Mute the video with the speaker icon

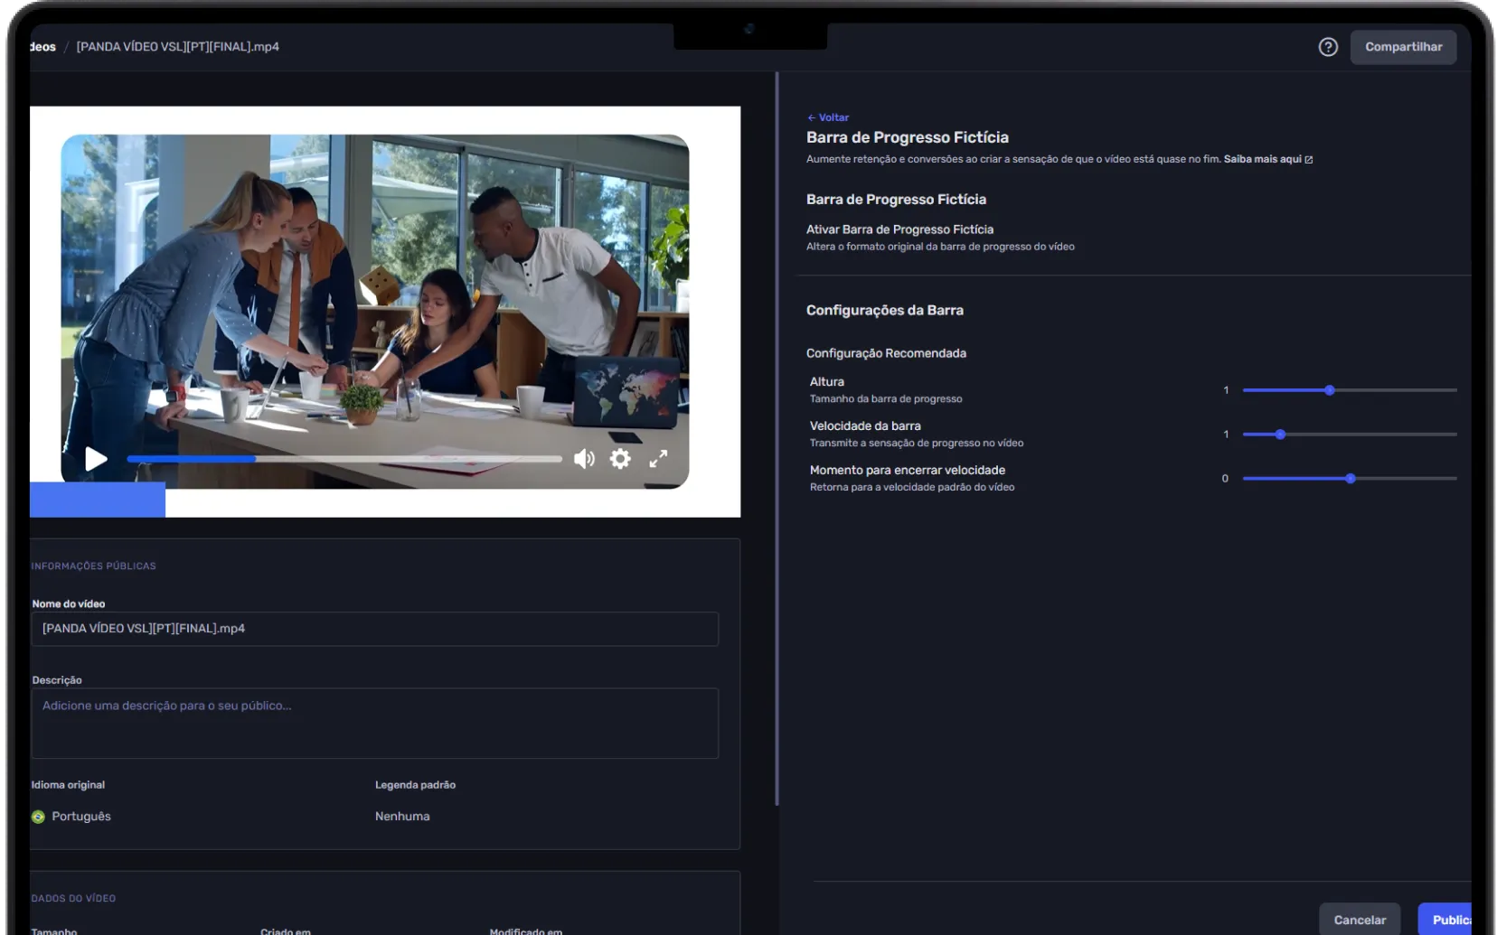585,459
